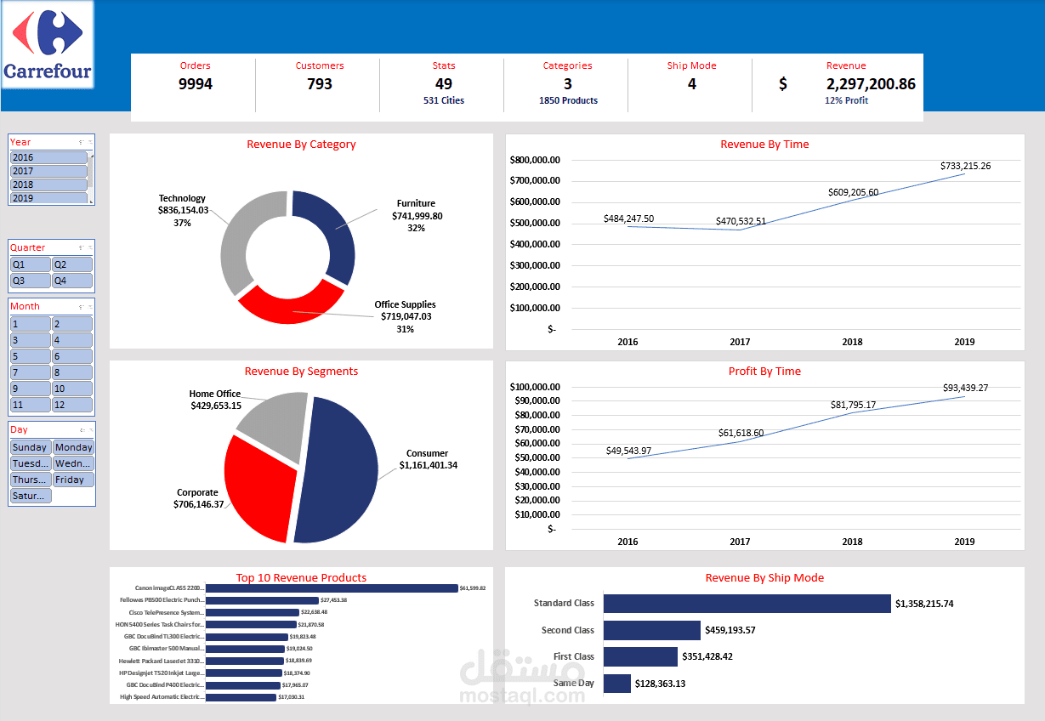Clear filters on the Month slicer
The height and width of the screenshot is (721, 1045).
pyautogui.click(x=90, y=306)
